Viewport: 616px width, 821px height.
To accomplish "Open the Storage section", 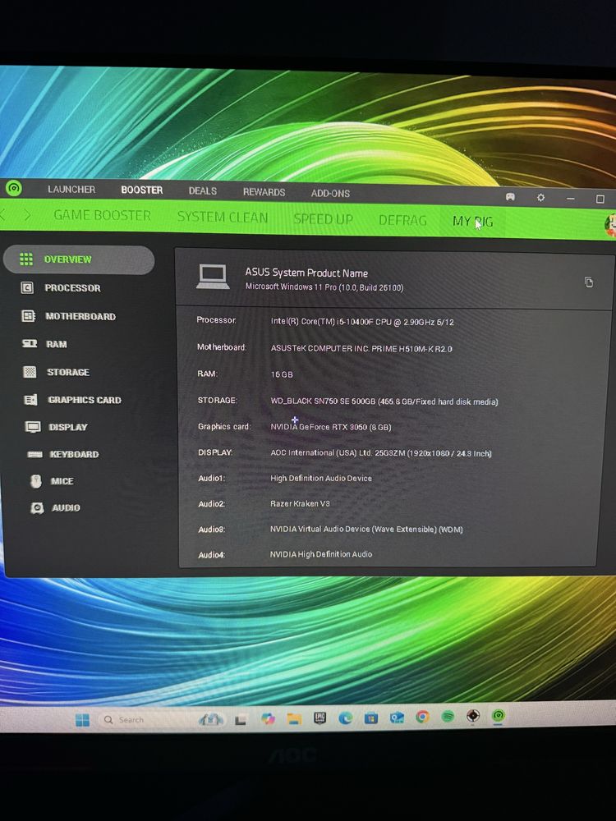I will pyautogui.click(x=57, y=372).
